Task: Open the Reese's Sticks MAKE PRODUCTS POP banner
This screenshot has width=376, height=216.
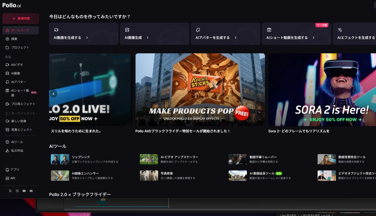Action: tap(200, 90)
